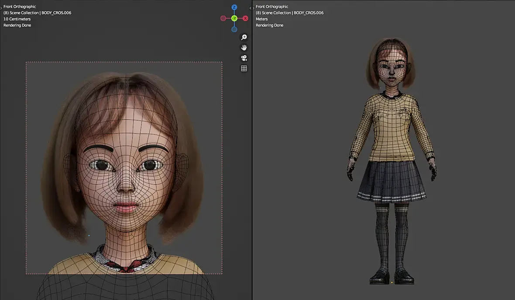The image size is (515, 300).
Task: Toggle the camera view icon
Action: tap(244, 58)
